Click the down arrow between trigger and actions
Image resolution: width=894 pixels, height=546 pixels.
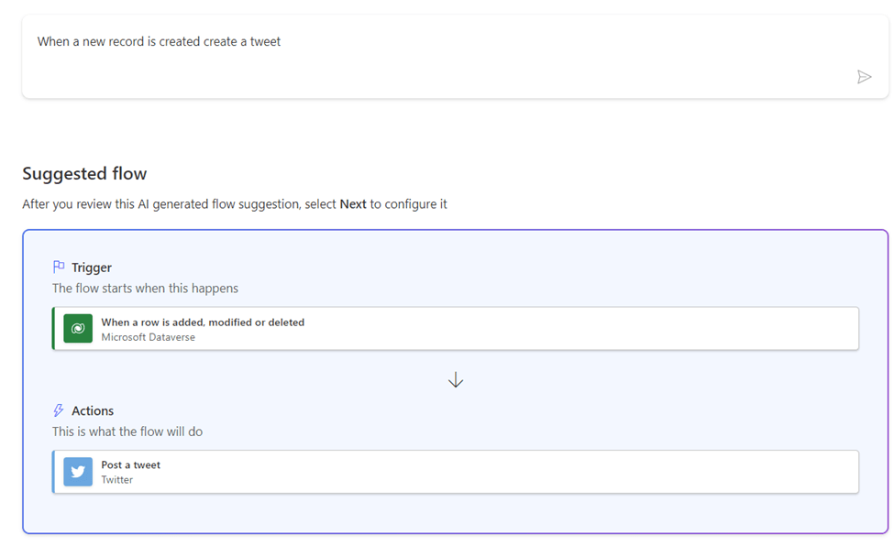pos(456,380)
